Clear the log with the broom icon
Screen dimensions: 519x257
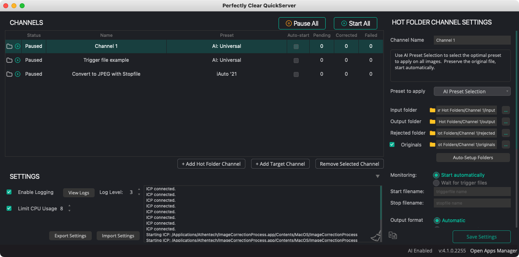click(376, 236)
